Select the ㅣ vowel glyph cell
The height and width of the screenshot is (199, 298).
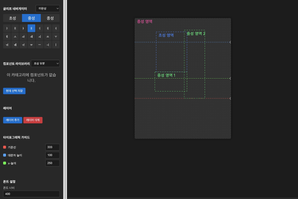(x=56, y=45)
